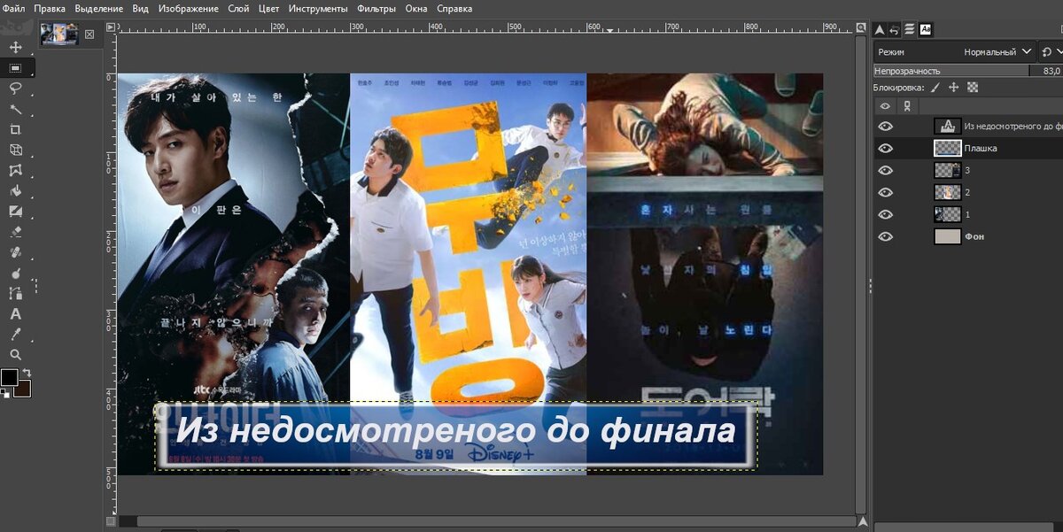
Task: Select the Gradient tool
Action: [x=15, y=212]
